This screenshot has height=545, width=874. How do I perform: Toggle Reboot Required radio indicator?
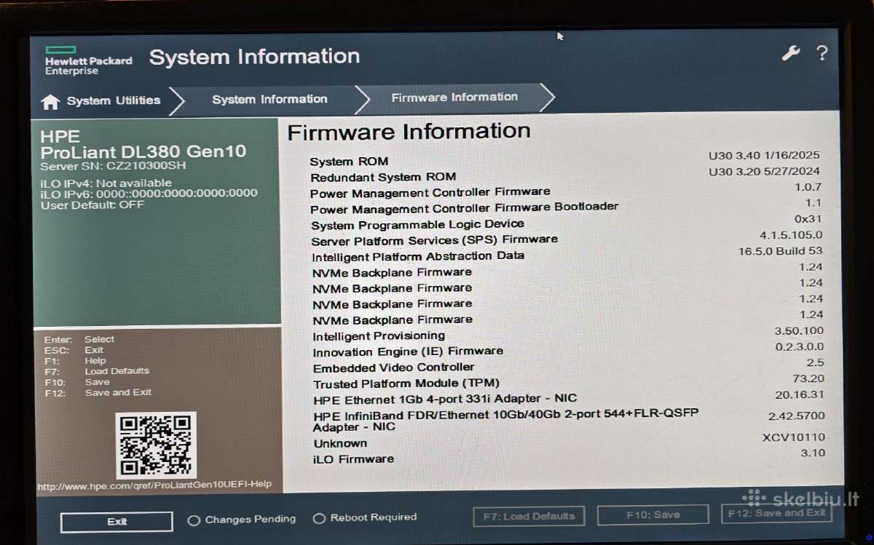(319, 519)
